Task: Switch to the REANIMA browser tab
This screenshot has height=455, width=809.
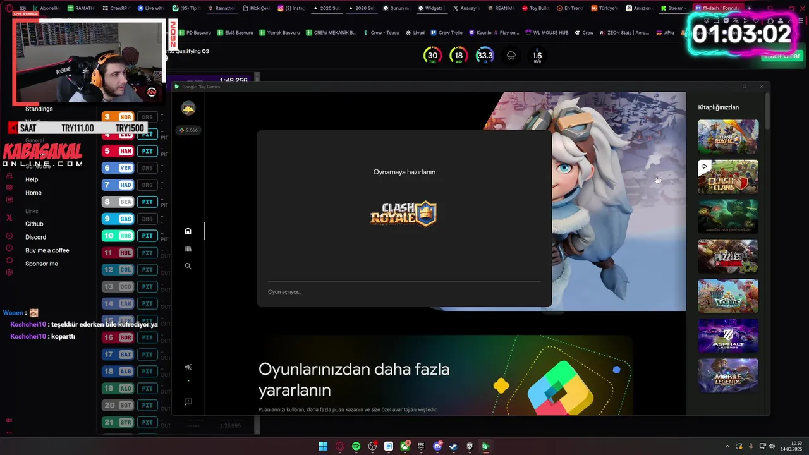Action: pos(501,8)
